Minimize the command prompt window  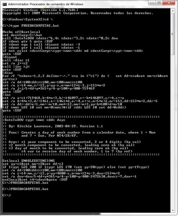pos(152,3)
